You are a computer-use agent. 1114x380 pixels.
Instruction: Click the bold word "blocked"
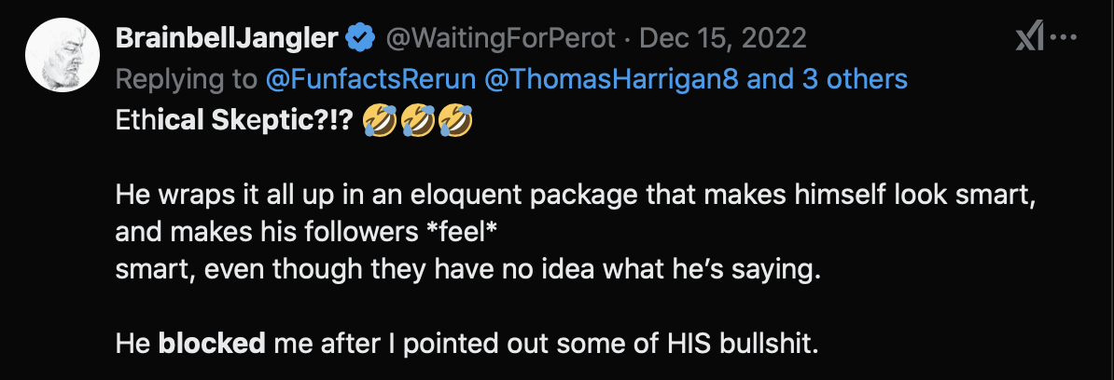(x=211, y=344)
